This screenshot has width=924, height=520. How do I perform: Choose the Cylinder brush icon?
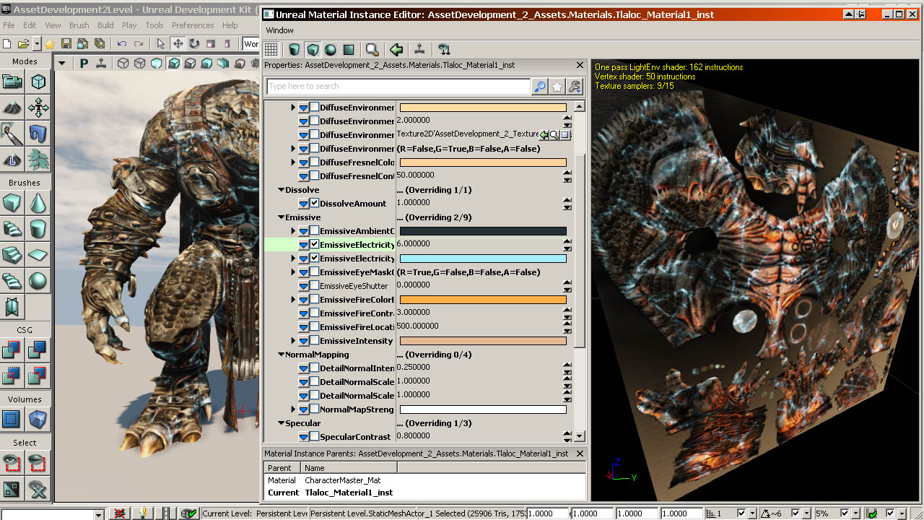(x=38, y=229)
